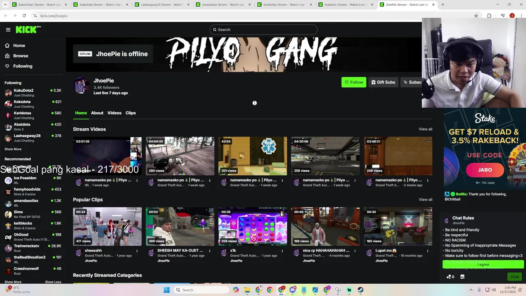The height and width of the screenshot is (296, 526).
Task: Expand the Following list with Show More
Action: (x=13, y=149)
